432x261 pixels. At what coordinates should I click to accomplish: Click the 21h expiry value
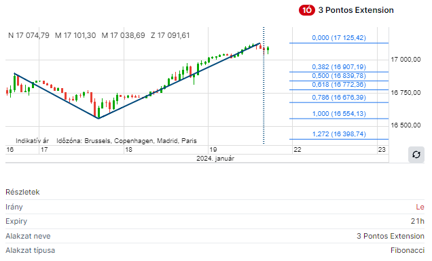pos(418,221)
